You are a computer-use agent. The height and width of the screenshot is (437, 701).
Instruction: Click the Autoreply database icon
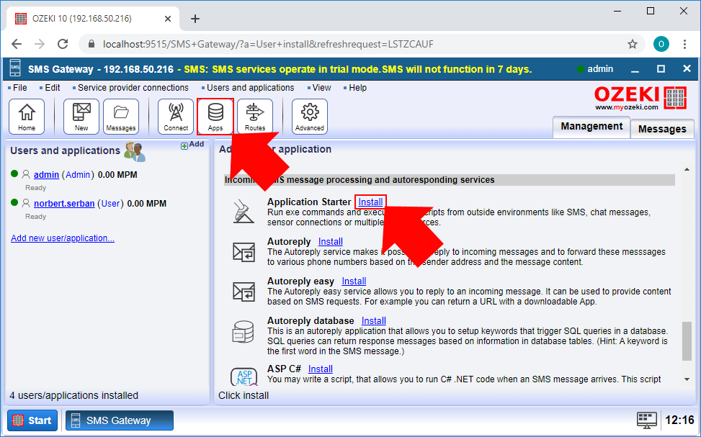click(x=244, y=332)
